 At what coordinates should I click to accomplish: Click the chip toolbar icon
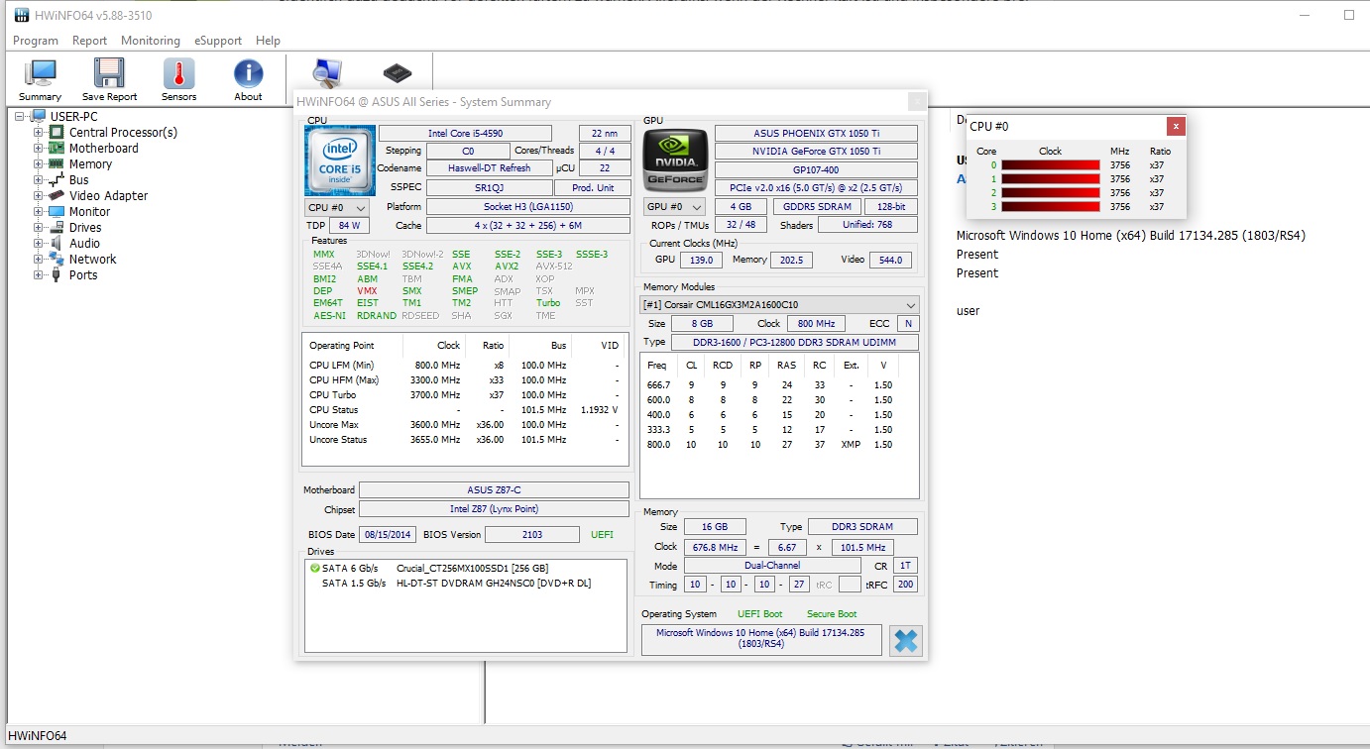click(x=397, y=72)
